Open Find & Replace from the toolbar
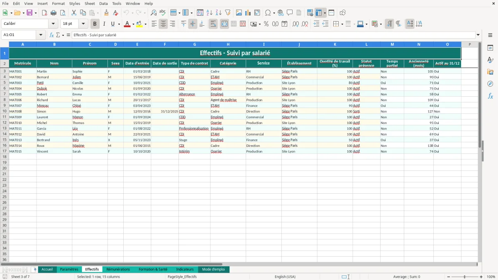The height and width of the screenshot is (280, 498). pyautogui.click(x=154, y=13)
